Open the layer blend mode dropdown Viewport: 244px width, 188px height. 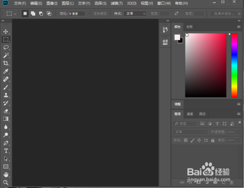(x=190, y=132)
